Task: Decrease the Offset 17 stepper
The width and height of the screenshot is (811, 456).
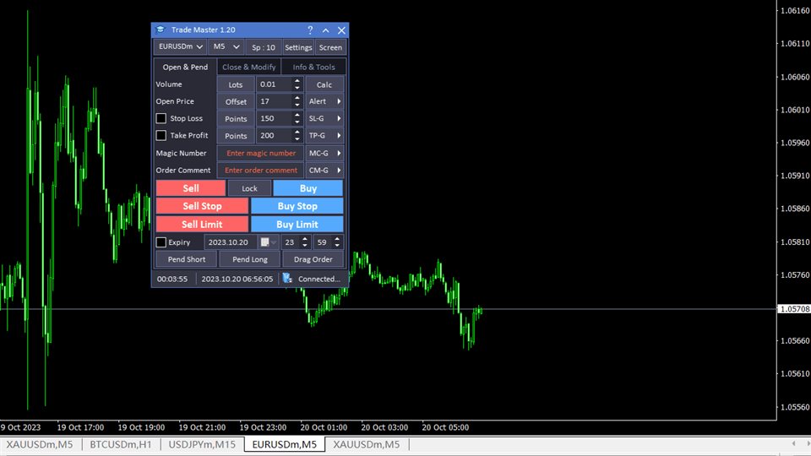Action: tap(297, 105)
